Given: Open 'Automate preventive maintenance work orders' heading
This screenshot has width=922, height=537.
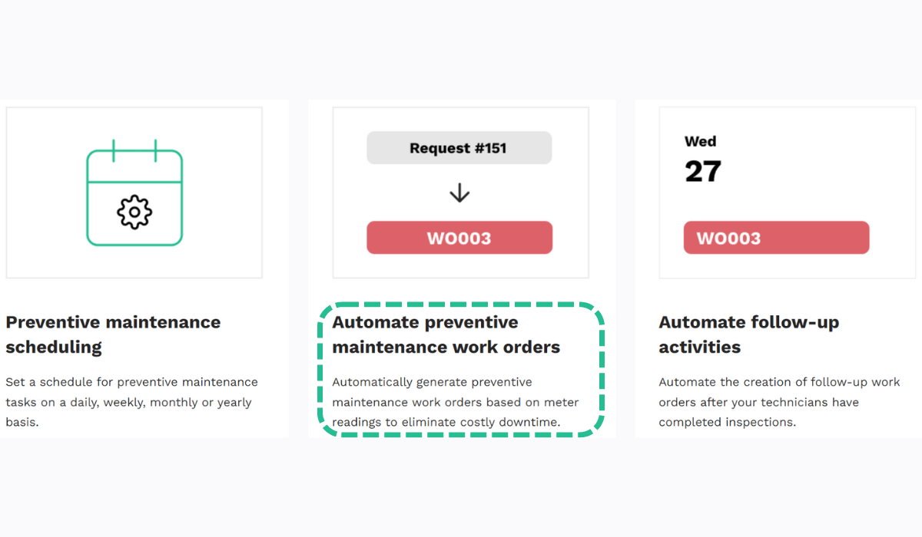Looking at the screenshot, I should tap(446, 334).
